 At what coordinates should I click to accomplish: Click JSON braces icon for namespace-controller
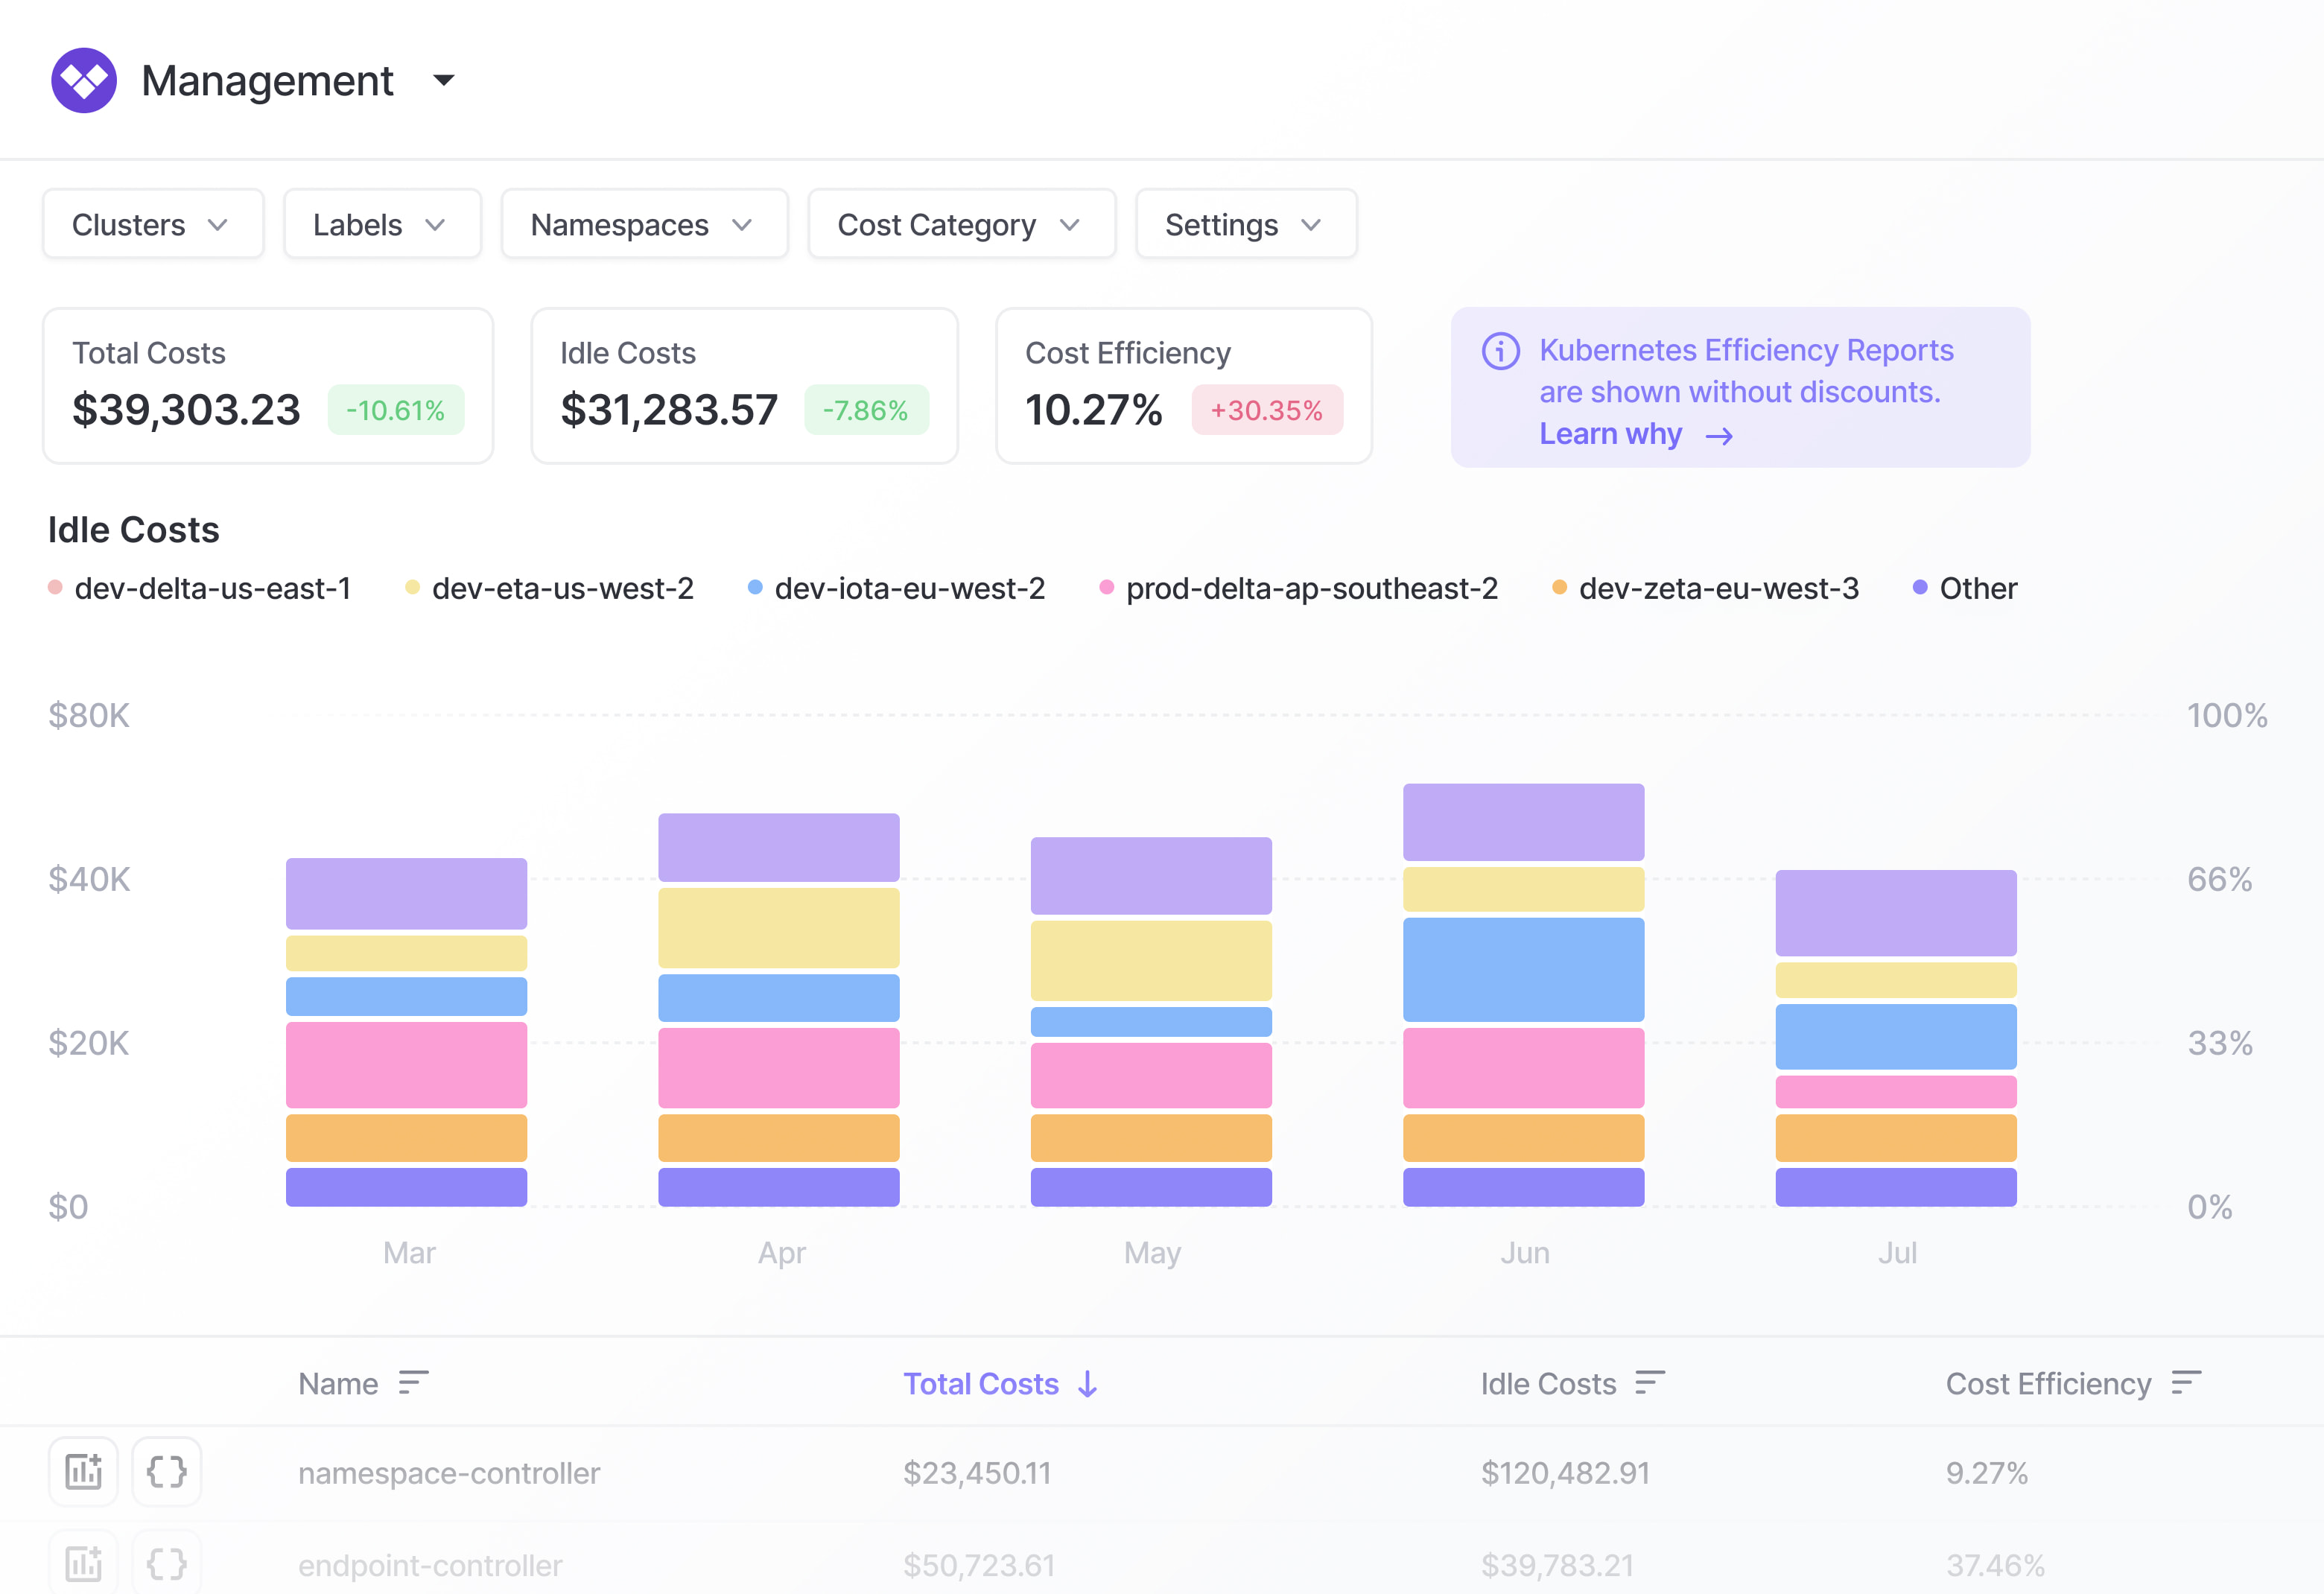166,1472
